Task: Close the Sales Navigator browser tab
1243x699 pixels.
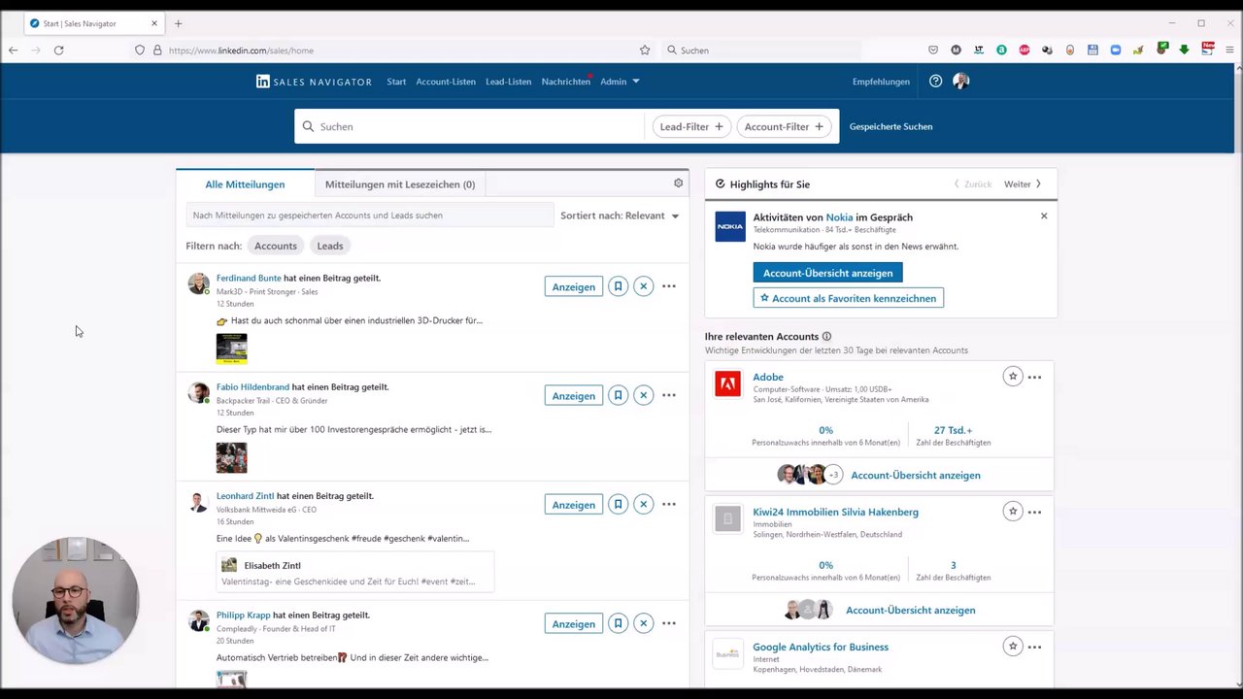Action: [x=153, y=23]
